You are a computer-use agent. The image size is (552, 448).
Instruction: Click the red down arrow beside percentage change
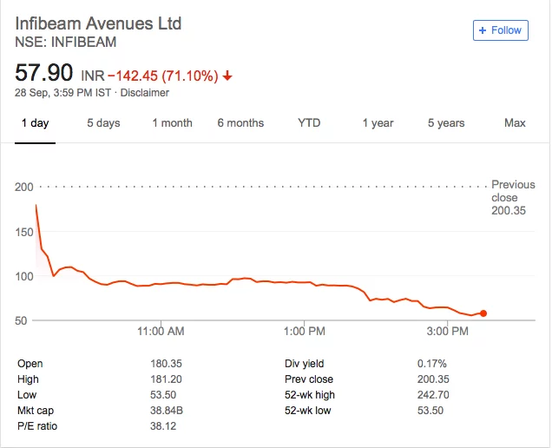click(x=227, y=76)
